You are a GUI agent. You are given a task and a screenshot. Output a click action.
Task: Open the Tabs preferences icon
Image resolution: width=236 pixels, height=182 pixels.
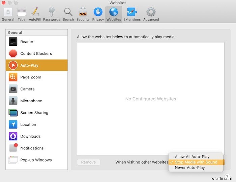click(x=22, y=12)
